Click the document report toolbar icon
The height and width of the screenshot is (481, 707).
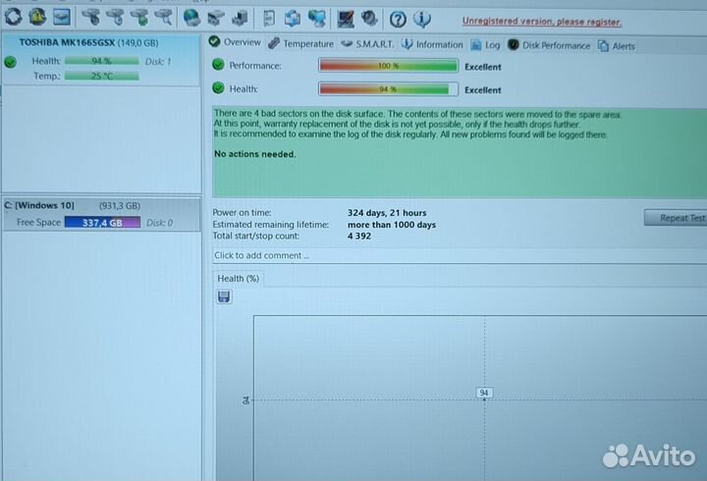click(268, 18)
